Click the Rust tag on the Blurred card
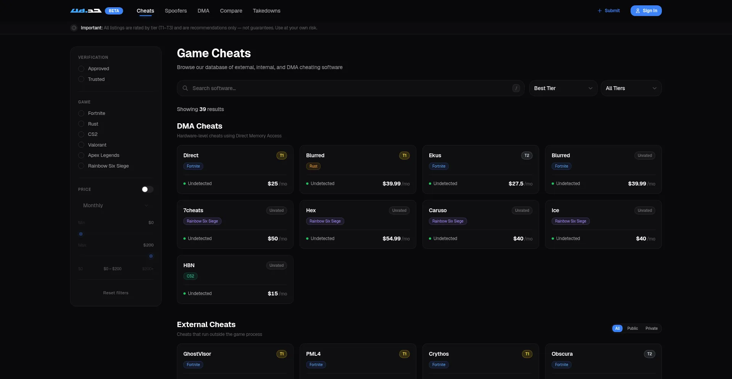Viewport: 732px width, 379px height. click(x=313, y=166)
